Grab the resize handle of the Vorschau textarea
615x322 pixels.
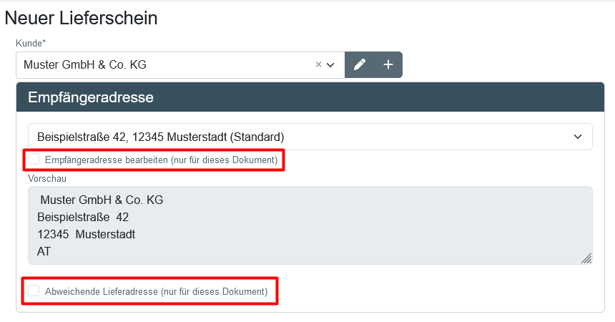(586, 259)
